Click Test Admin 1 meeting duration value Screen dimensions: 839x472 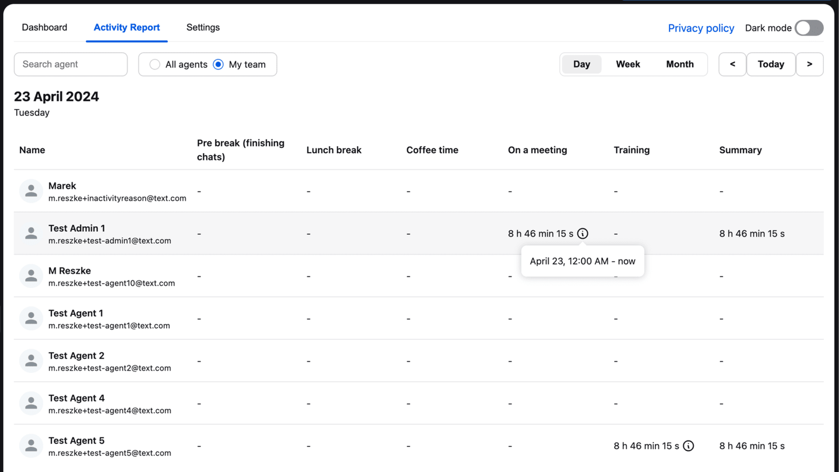[x=541, y=234]
